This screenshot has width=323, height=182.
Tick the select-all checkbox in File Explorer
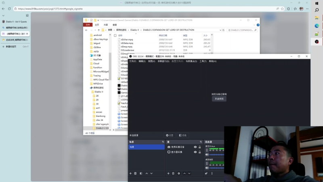point(115,36)
